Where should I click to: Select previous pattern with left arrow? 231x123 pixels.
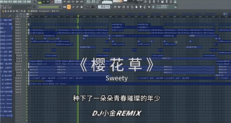point(97,7)
